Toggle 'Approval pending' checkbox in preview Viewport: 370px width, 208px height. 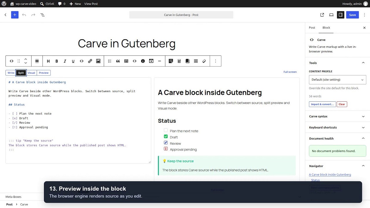166,149
